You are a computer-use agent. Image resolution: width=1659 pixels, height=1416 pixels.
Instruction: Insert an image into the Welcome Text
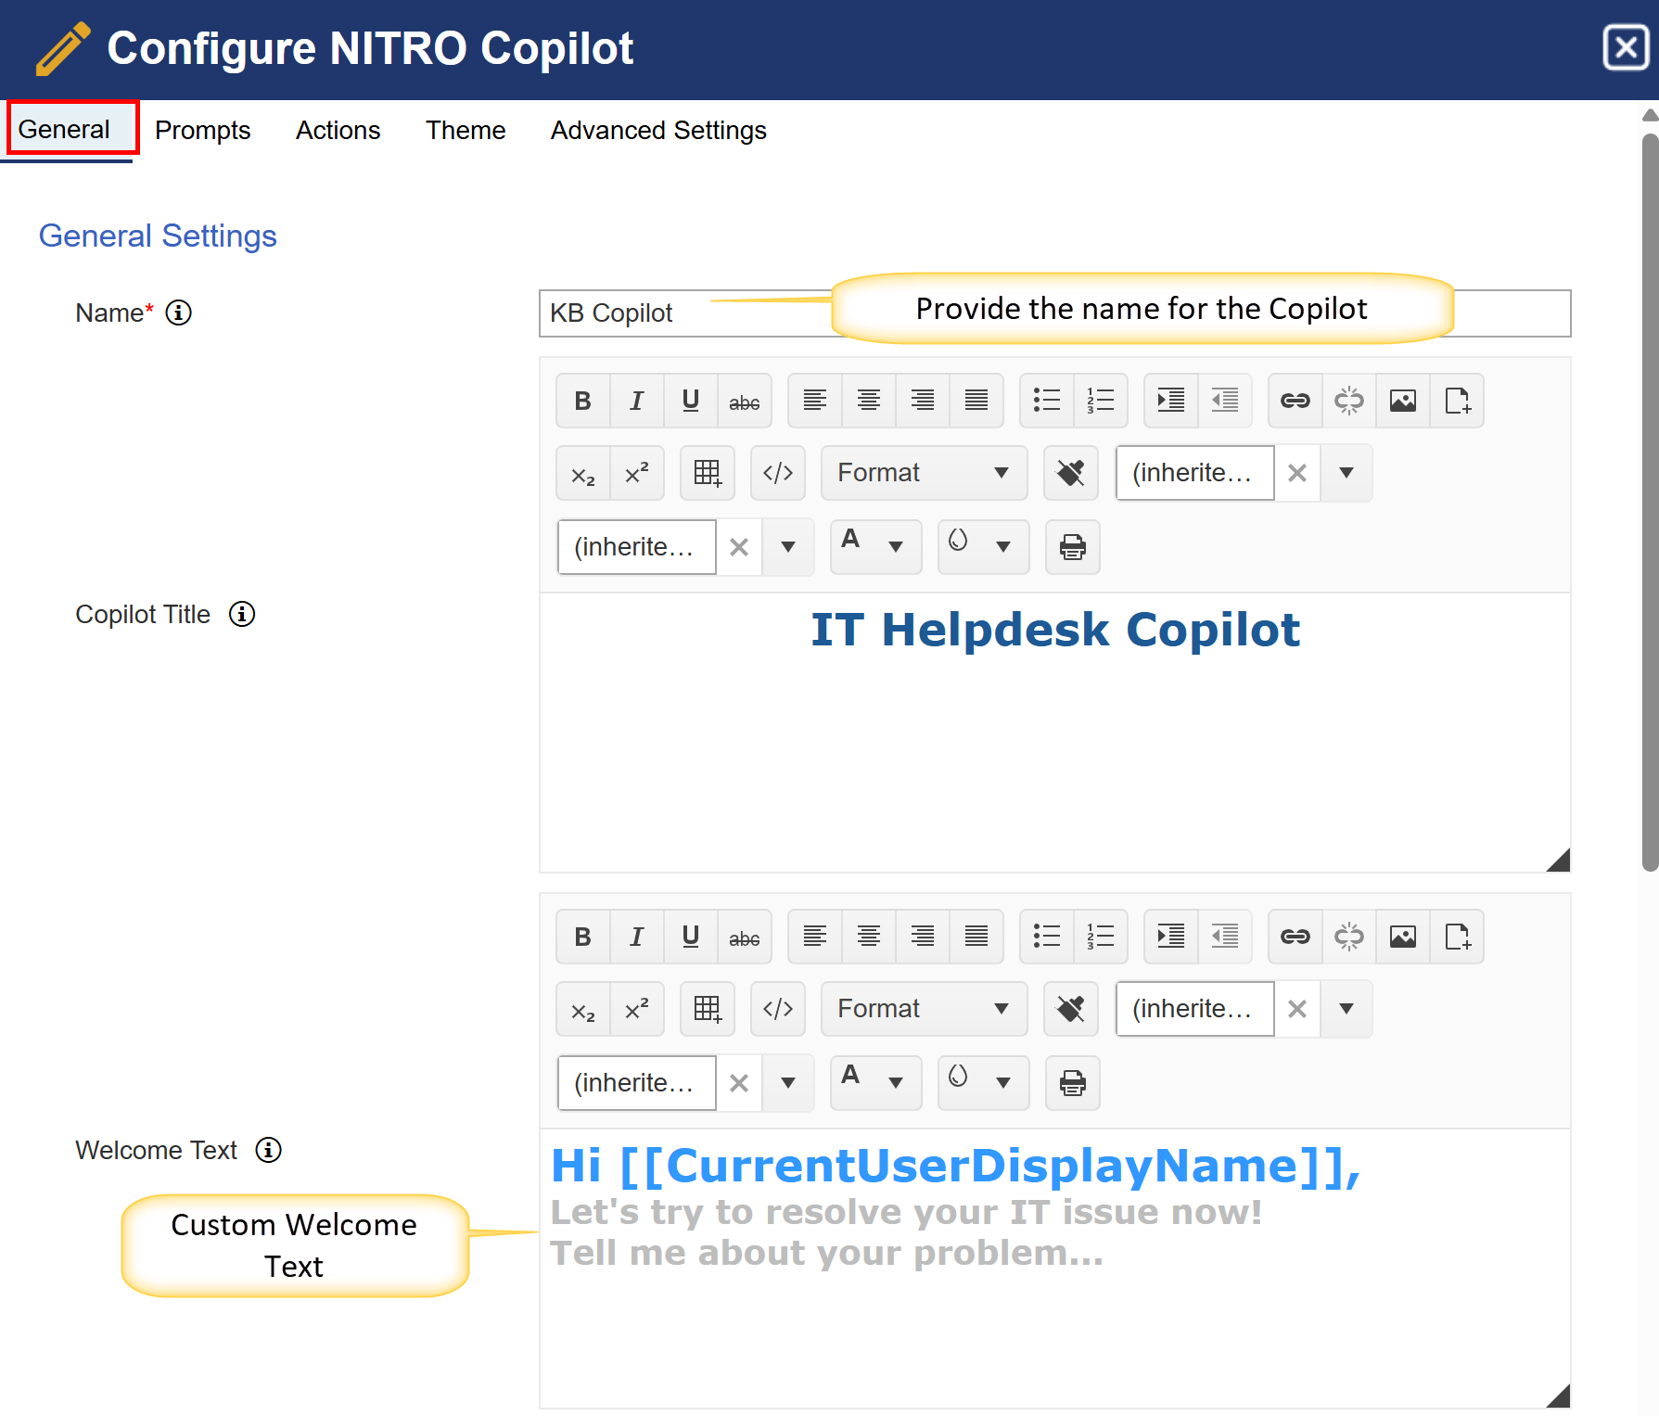(1402, 937)
